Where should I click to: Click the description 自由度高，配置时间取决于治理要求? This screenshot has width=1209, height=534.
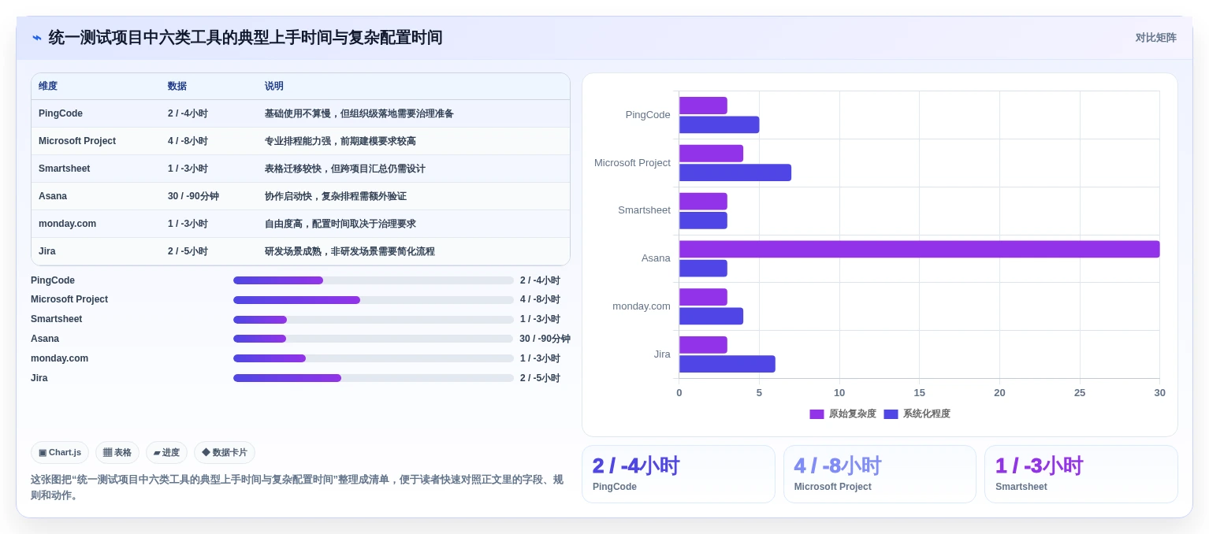[340, 224]
